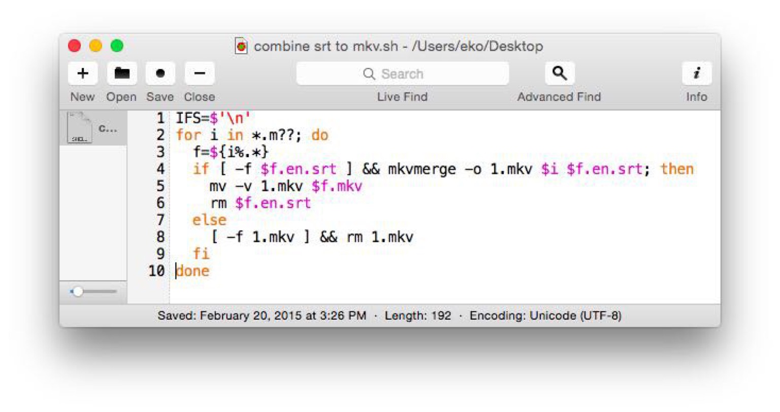Click line number 4 in the gutter

click(160, 169)
